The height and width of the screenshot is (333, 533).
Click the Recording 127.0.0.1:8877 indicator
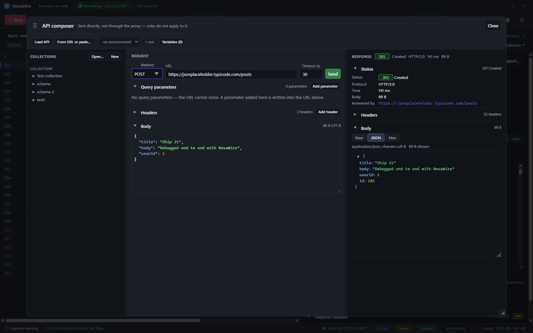point(104,6)
